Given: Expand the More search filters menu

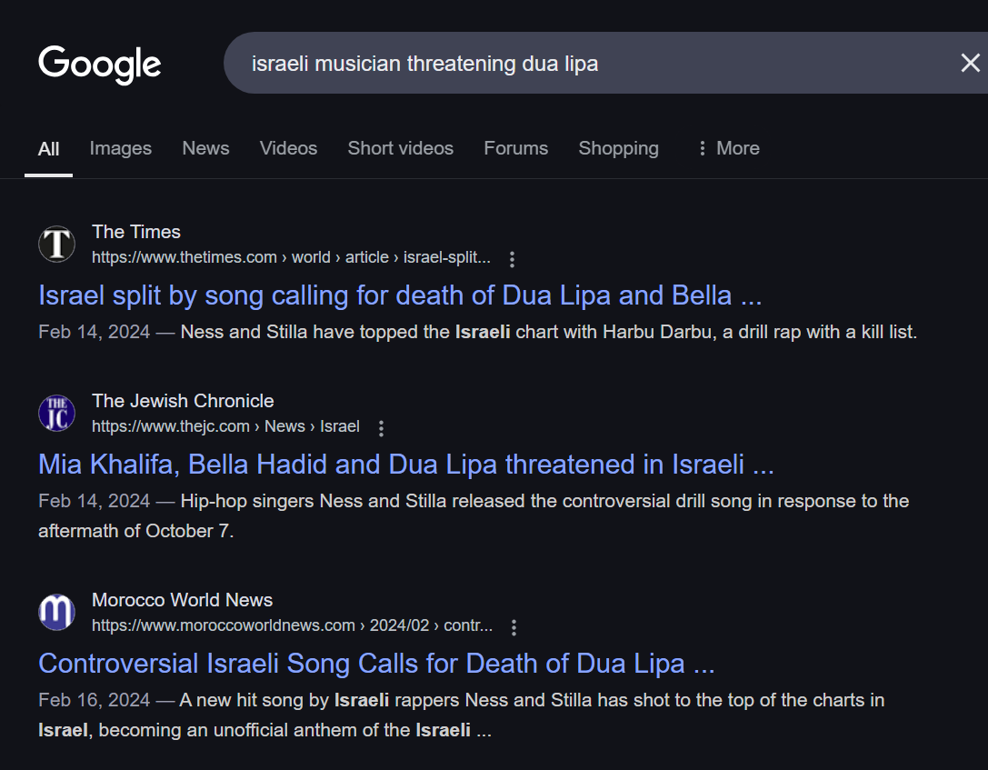Looking at the screenshot, I should coord(729,148).
